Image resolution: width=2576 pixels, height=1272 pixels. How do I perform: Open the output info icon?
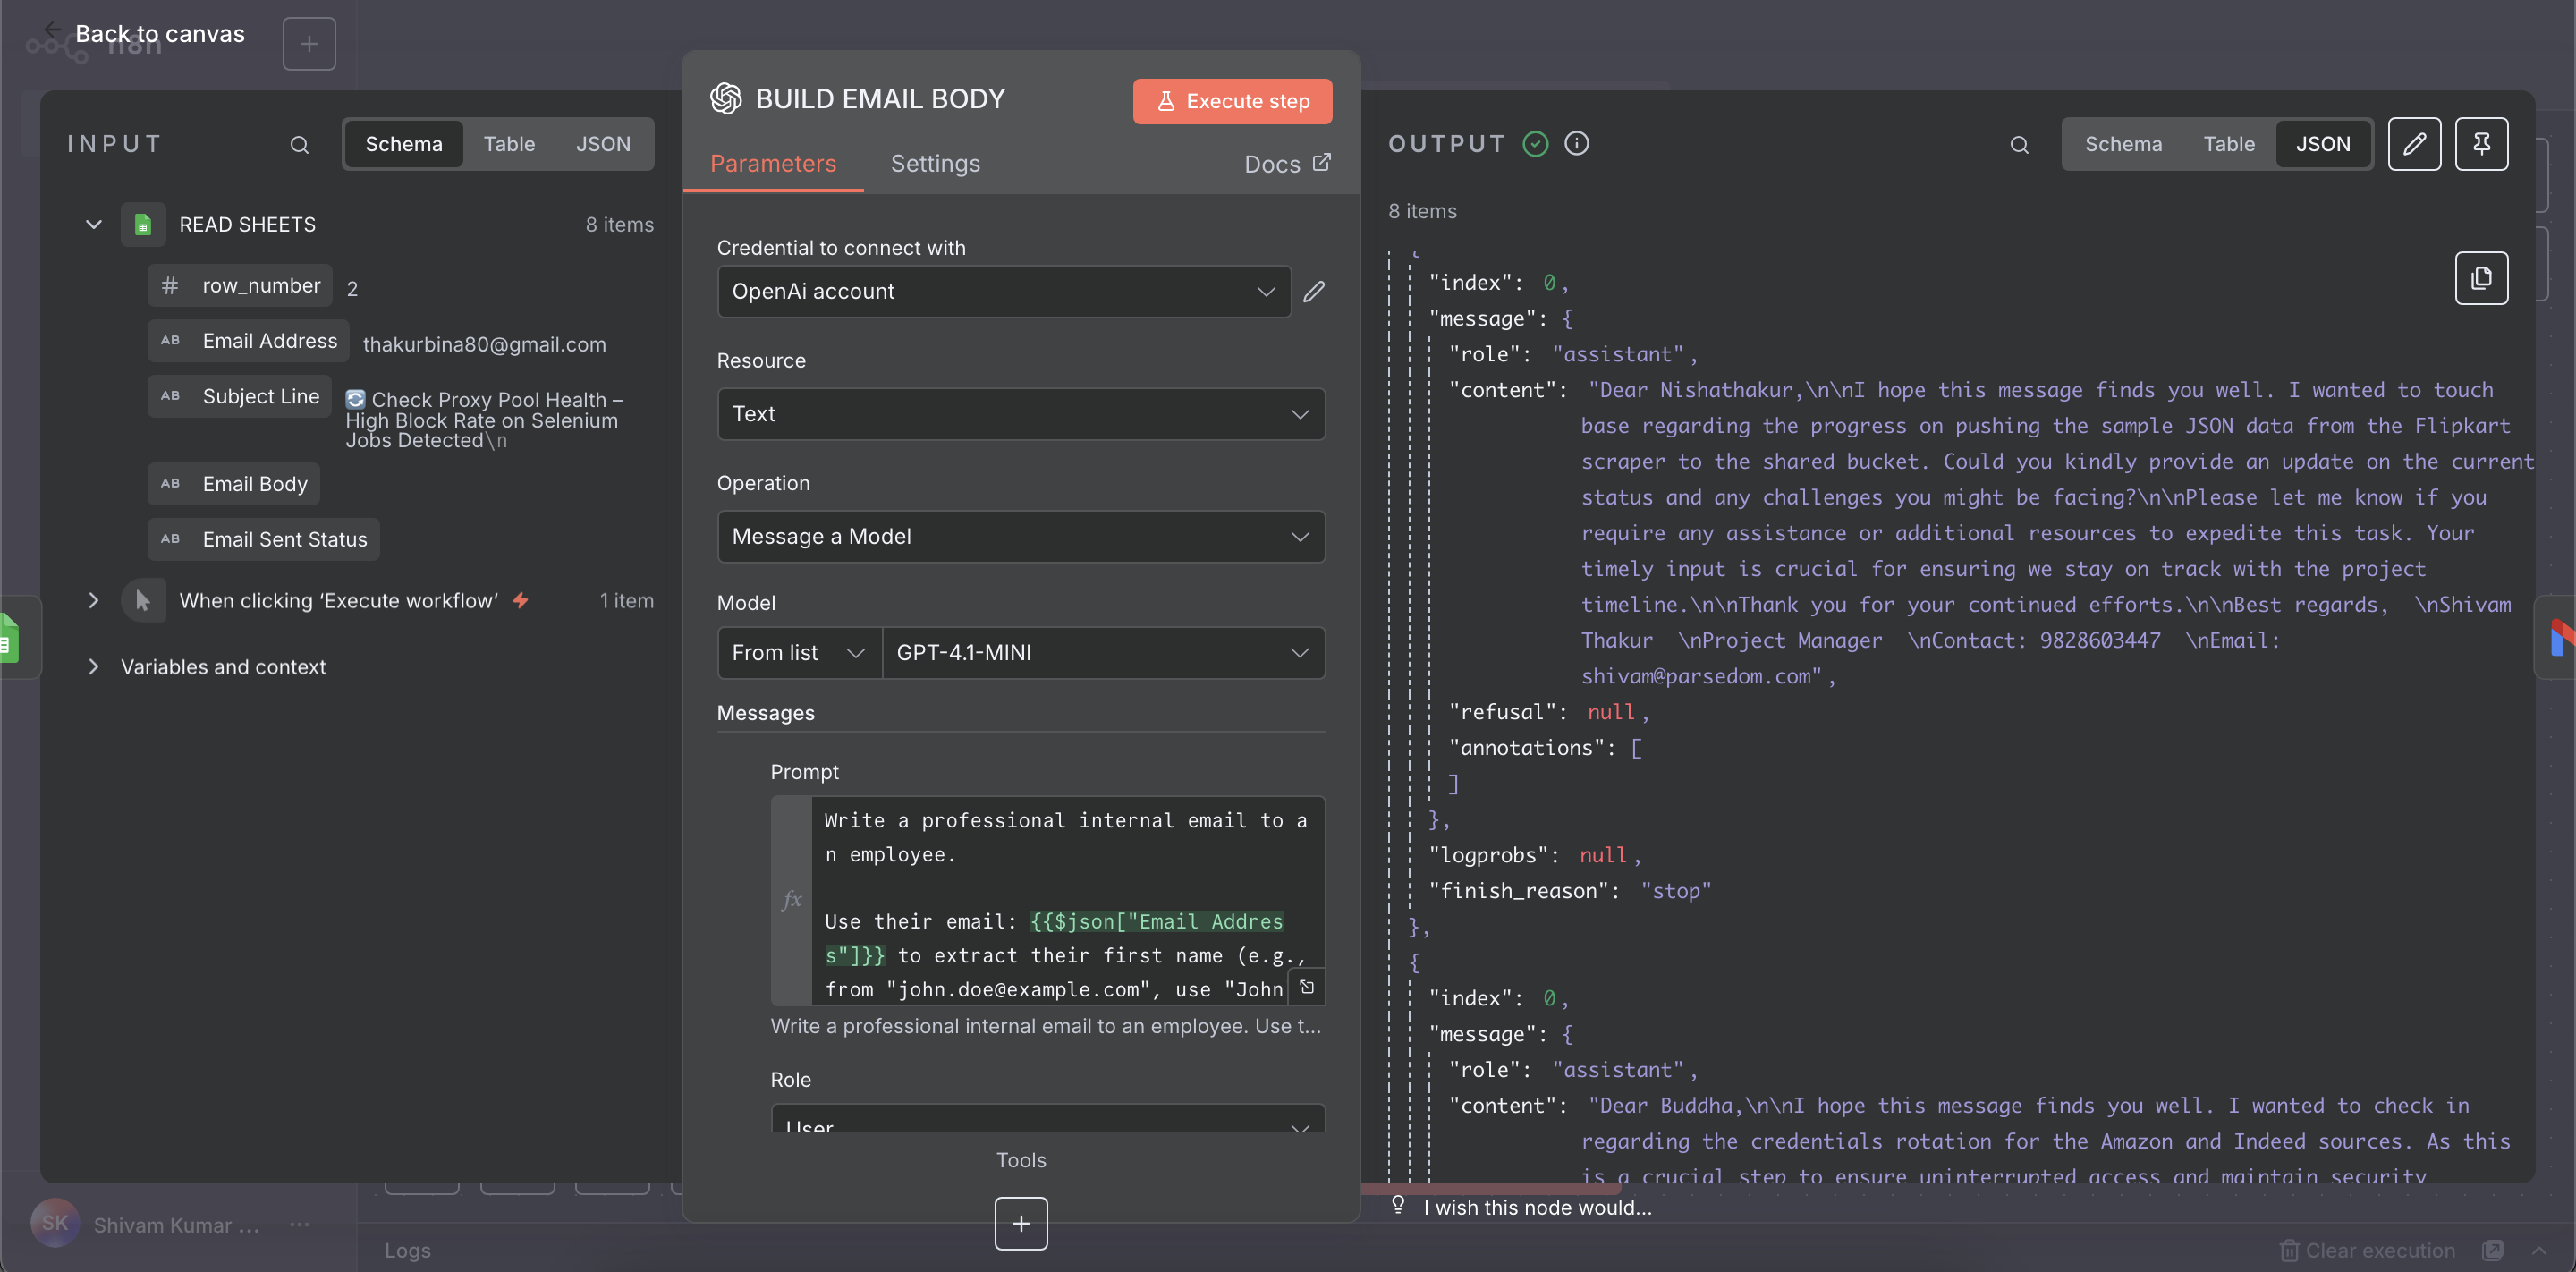coord(1576,144)
